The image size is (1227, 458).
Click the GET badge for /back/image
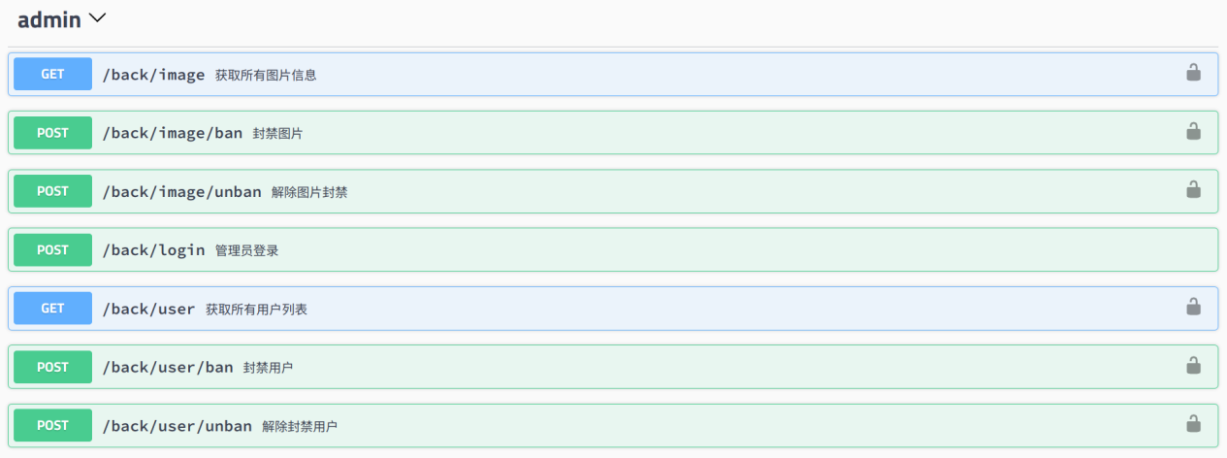pos(52,74)
